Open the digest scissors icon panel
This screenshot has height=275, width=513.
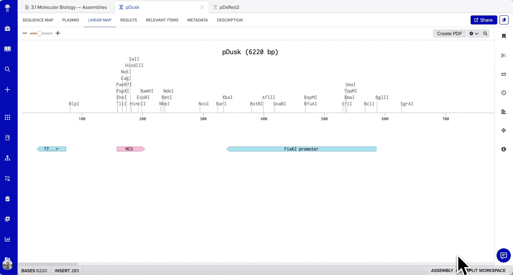pos(504,56)
